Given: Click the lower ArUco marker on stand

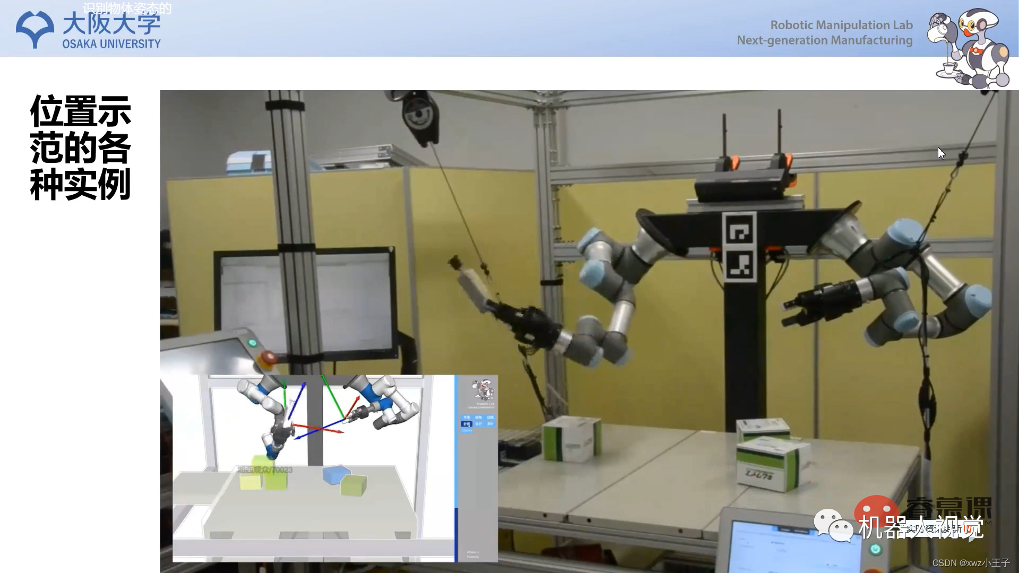Looking at the screenshot, I should click(739, 265).
